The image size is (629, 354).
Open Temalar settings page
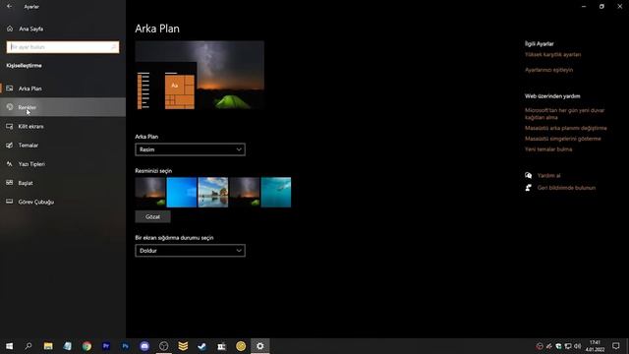pos(63,145)
